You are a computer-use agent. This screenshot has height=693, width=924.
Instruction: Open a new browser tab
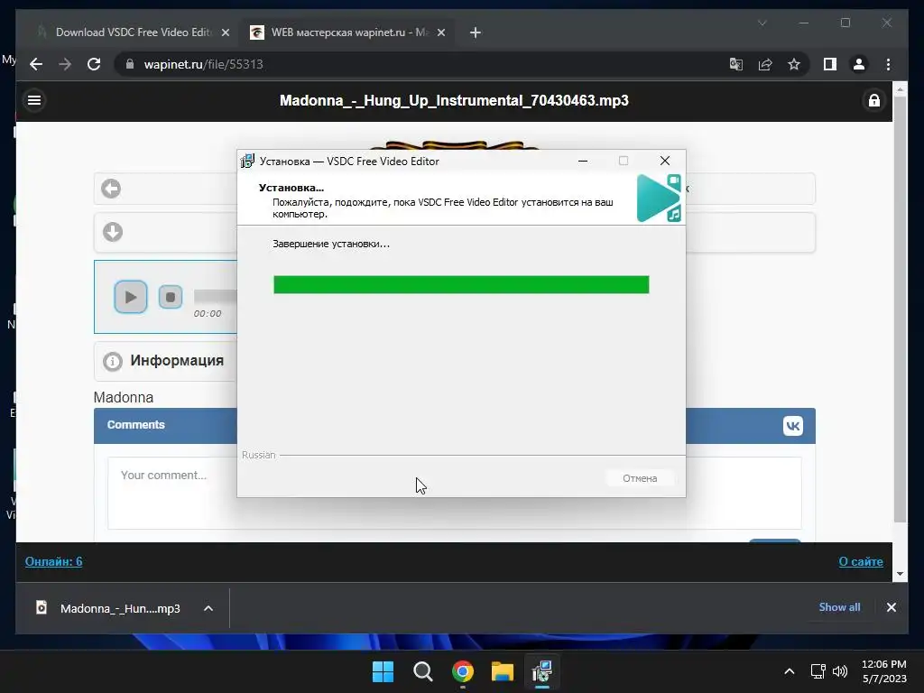point(476,32)
